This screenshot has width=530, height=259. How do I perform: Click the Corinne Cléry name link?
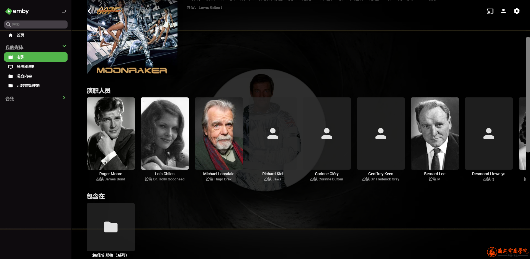[x=327, y=174]
